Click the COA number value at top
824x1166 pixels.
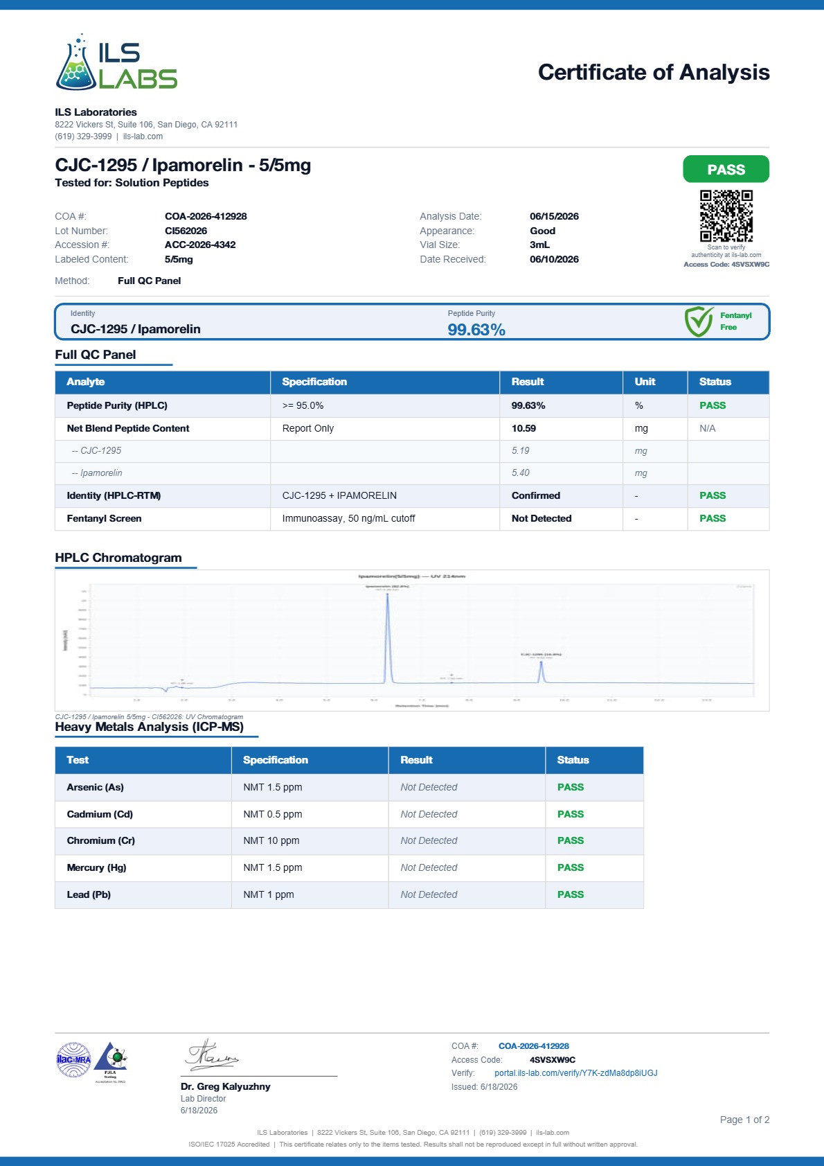point(206,216)
